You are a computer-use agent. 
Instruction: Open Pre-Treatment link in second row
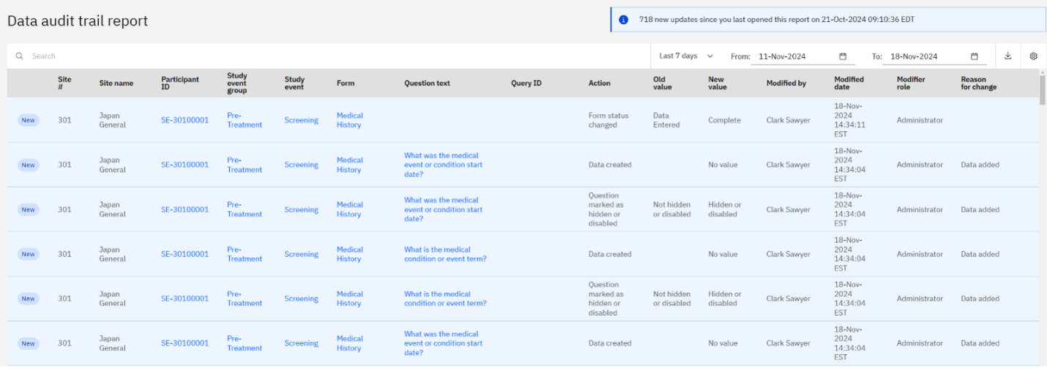(x=245, y=165)
